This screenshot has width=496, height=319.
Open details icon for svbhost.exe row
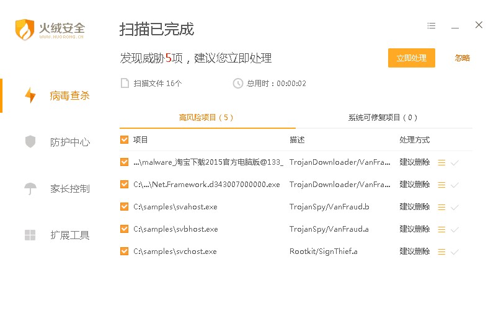(x=442, y=229)
